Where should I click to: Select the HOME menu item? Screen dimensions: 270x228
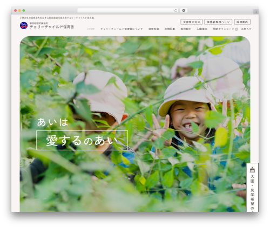point(91,29)
